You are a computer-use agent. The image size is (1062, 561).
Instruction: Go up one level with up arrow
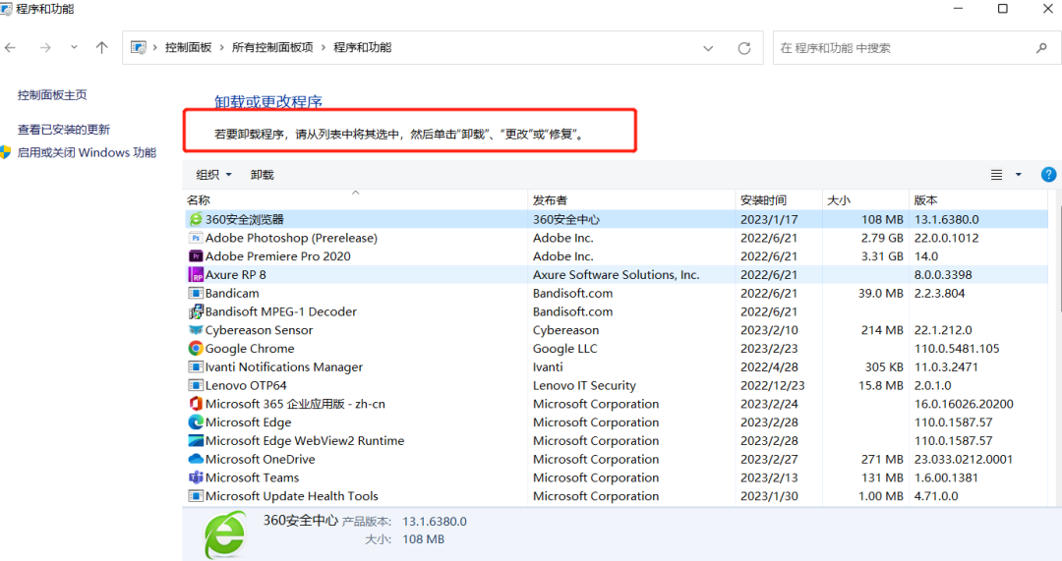[101, 47]
